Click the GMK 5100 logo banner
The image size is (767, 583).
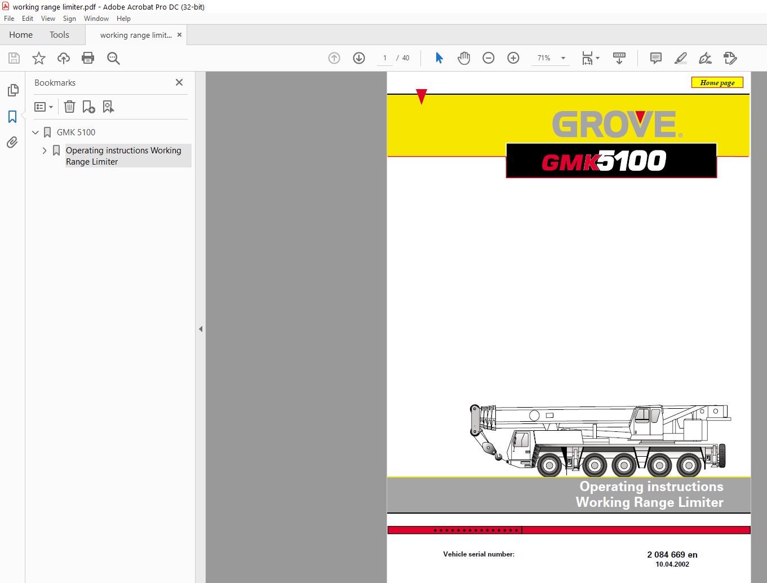611,161
